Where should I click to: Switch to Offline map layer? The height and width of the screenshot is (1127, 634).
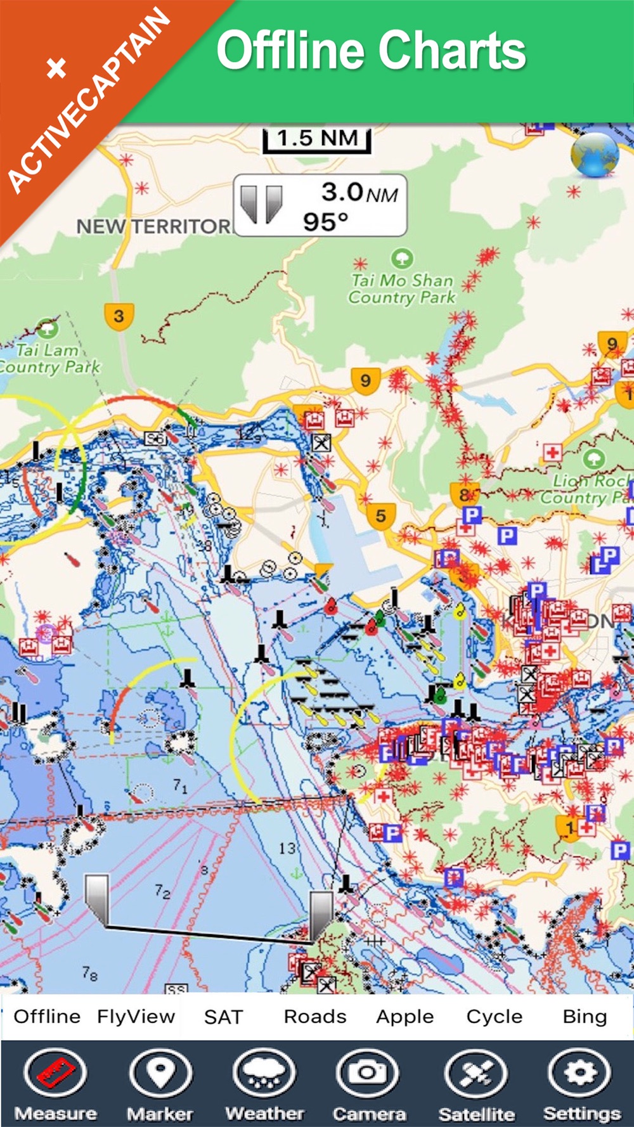[47, 1017]
